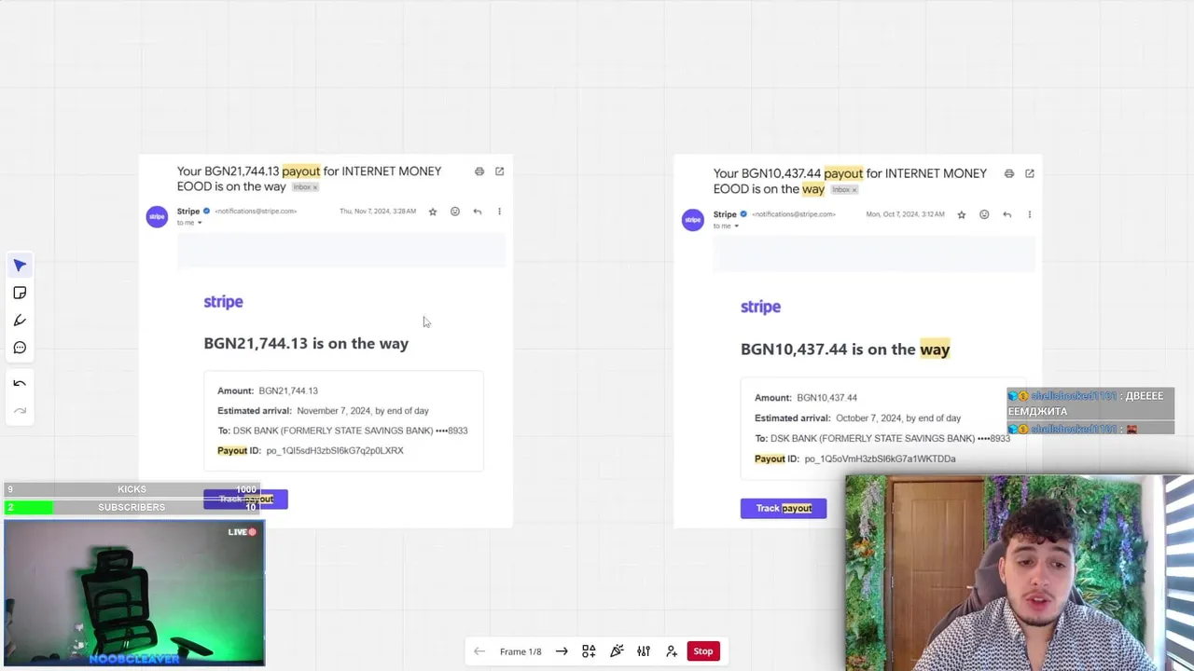The width and height of the screenshot is (1194, 671).
Task: Stop the presentation
Action: pyautogui.click(x=703, y=651)
